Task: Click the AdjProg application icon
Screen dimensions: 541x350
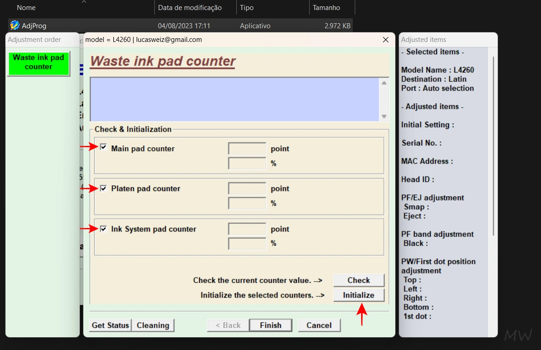Action: [x=15, y=26]
